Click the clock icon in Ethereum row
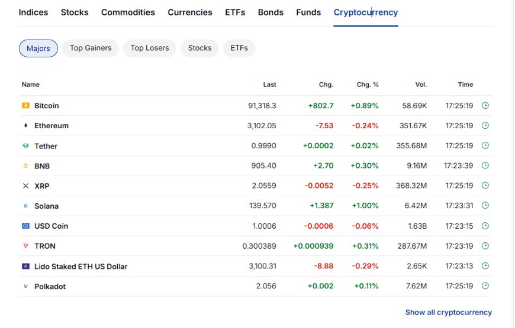This screenshot has height=328, width=515. [485, 125]
